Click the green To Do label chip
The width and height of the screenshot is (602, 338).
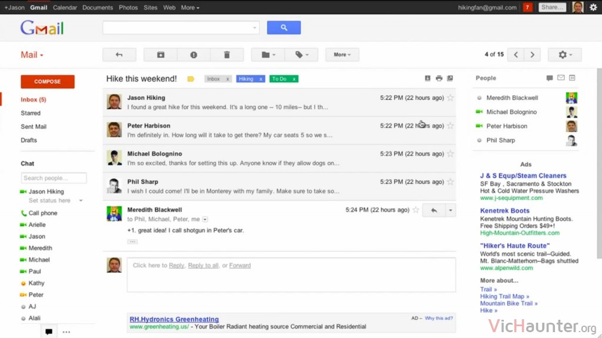click(279, 79)
